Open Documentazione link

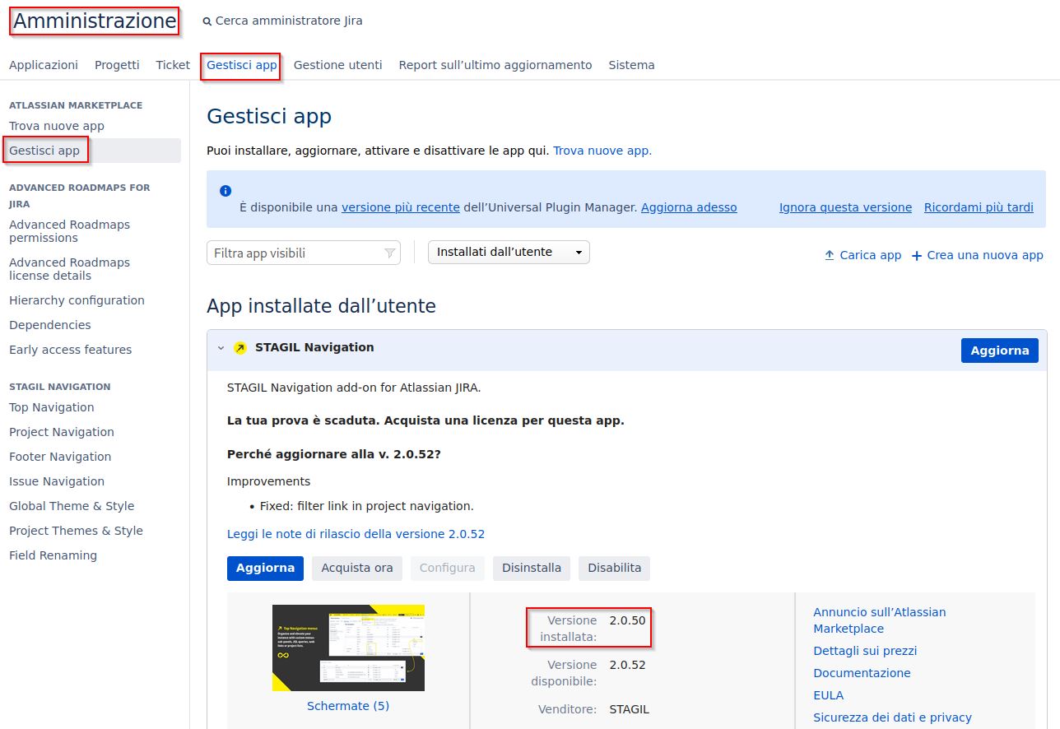coord(862,673)
